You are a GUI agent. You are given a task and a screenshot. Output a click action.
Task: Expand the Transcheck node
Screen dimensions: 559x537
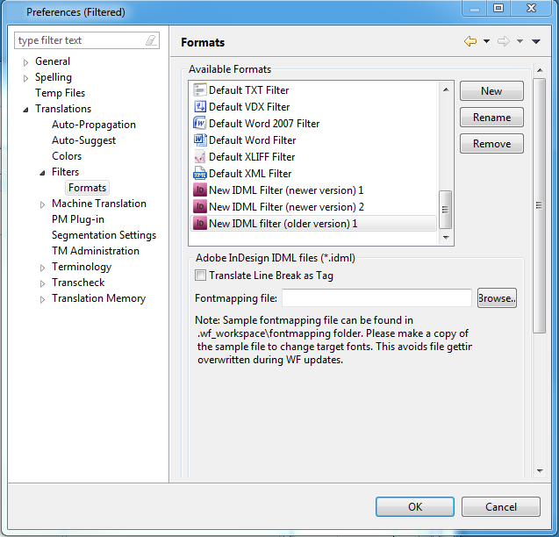coord(42,283)
